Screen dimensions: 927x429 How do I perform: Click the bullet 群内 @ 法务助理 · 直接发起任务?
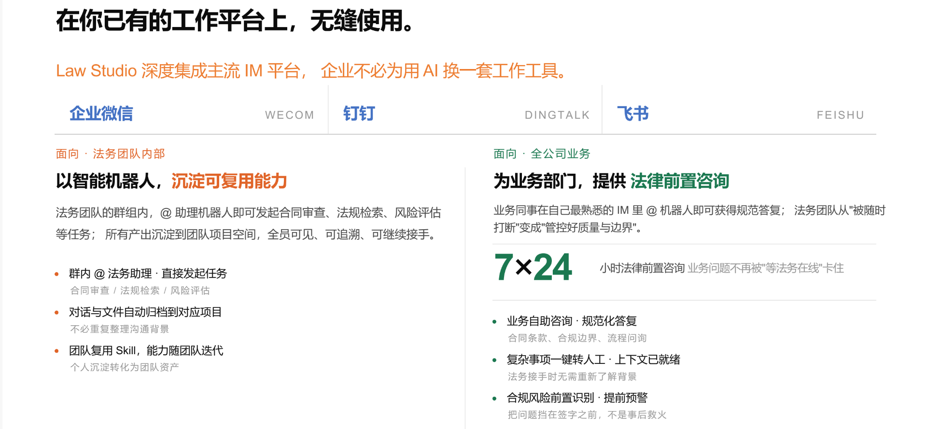click(148, 274)
